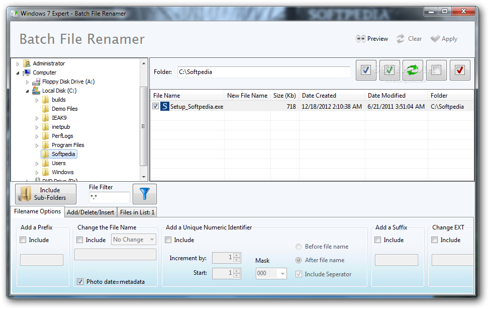Image resolution: width=489 pixels, height=309 pixels.
Task: Expand the Users folder node
Action: (37, 164)
